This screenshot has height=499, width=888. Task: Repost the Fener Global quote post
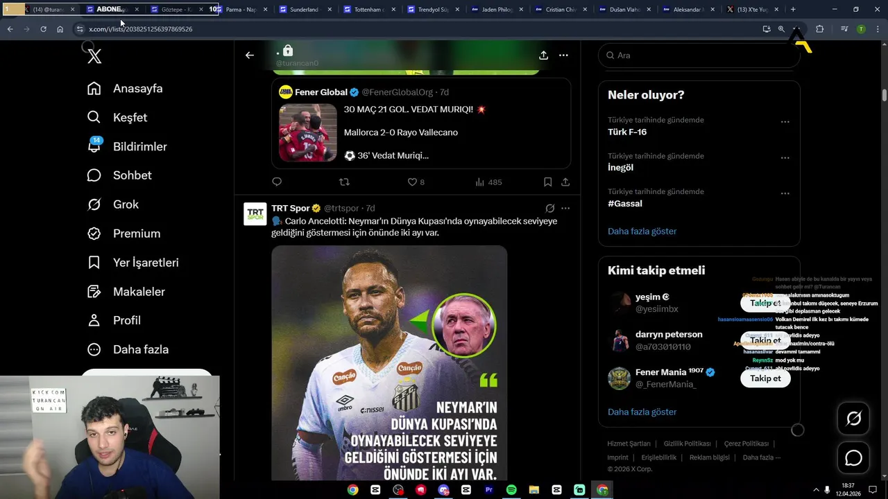click(x=344, y=182)
